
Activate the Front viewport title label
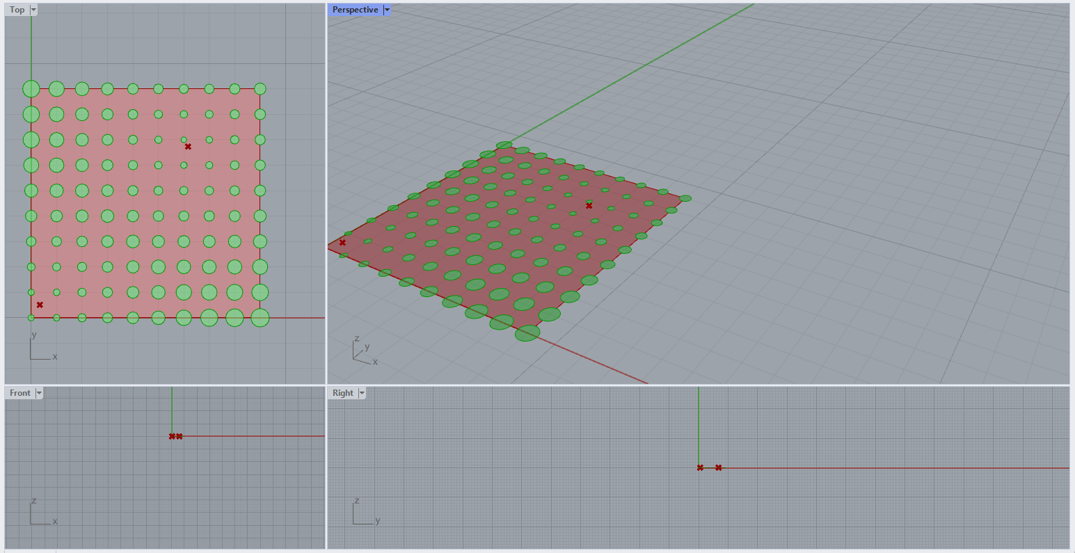tap(20, 393)
